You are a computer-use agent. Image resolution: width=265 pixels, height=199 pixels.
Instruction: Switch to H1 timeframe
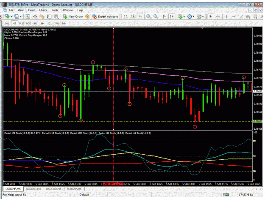click(x=36, y=23)
